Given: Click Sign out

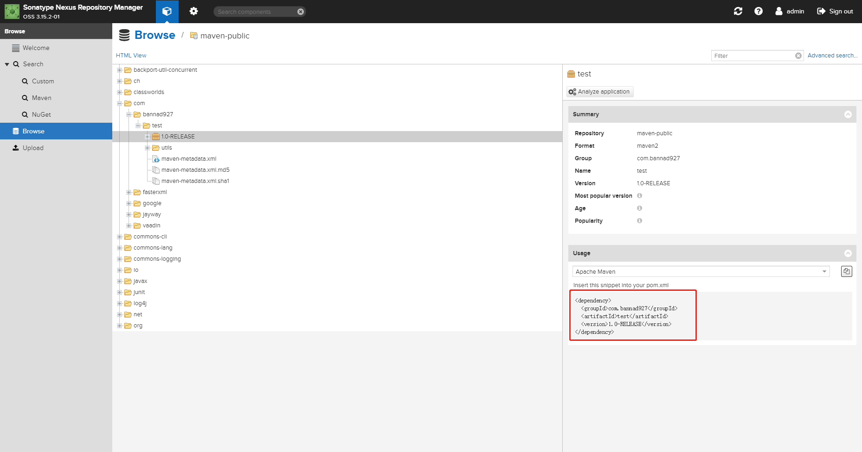Looking at the screenshot, I should click(835, 11).
